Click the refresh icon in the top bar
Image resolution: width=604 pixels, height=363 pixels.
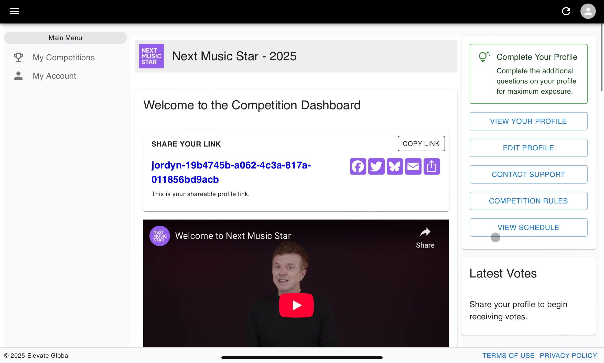[x=566, y=11]
